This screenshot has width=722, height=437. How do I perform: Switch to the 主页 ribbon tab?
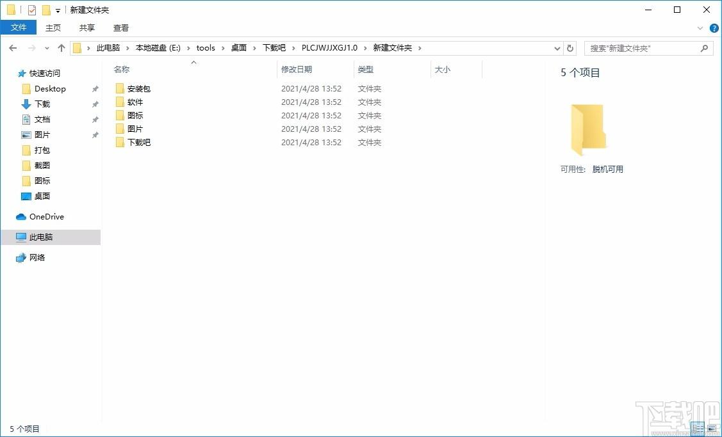(x=53, y=28)
